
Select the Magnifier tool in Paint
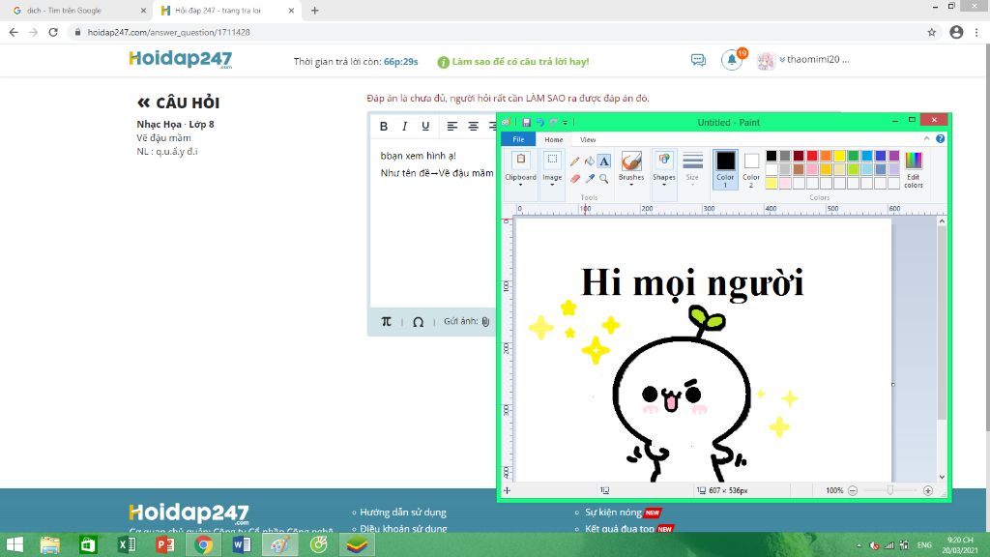[x=604, y=179]
